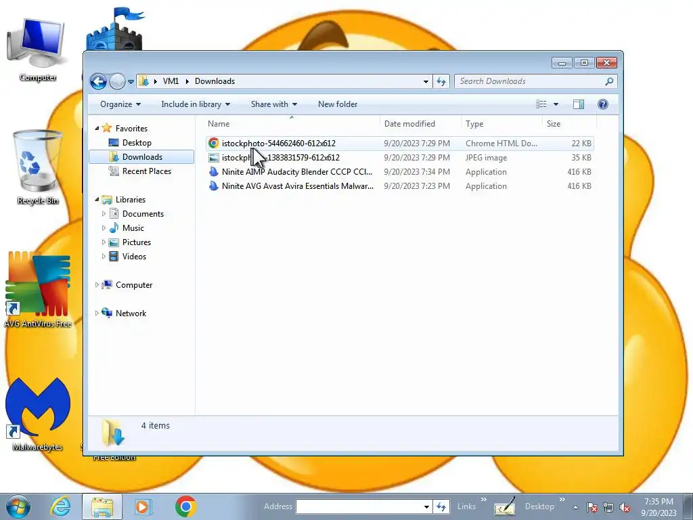Screen dimensions: 693x520
Task: Click the search magnifier icon
Action: click(x=610, y=81)
